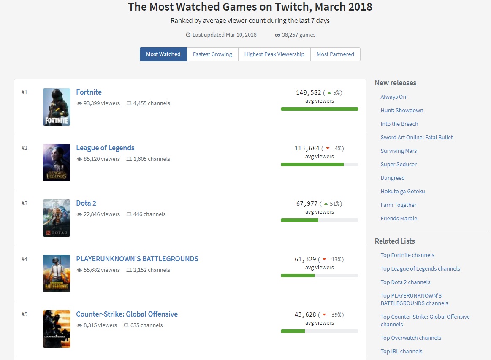Click the eye icon in Fortnite row
The height and width of the screenshot is (360, 491).
79,103
